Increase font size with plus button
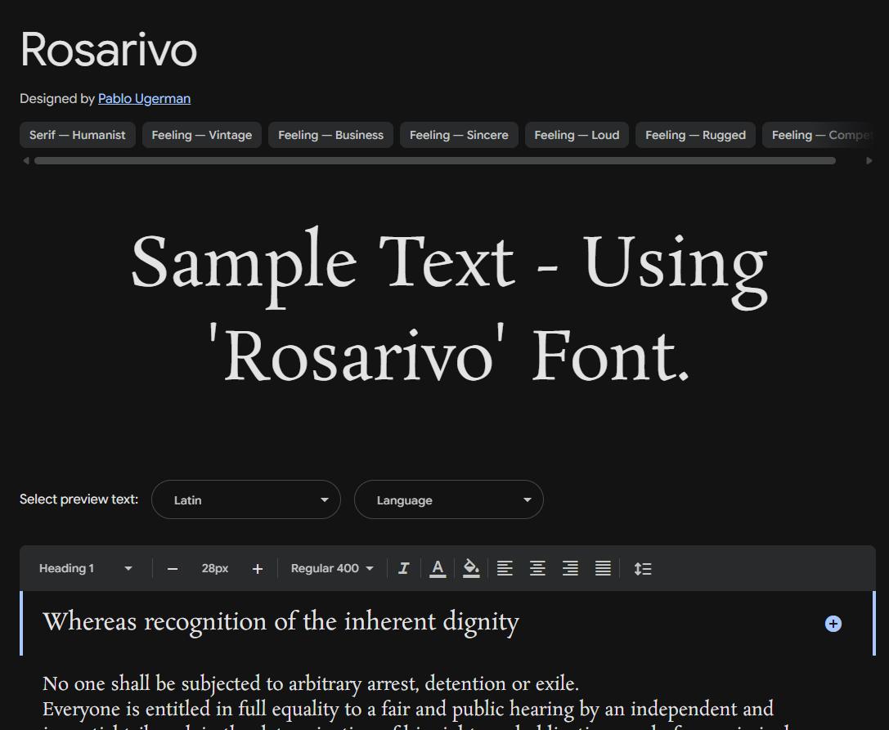Viewport: 889px width, 730px height. [258, 568]
